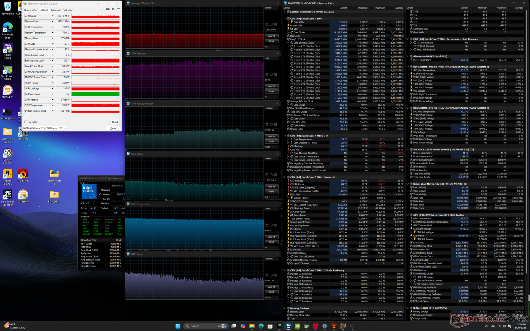
Task: Click the GPU-Z refresh icon
Action: pos(113,9)
